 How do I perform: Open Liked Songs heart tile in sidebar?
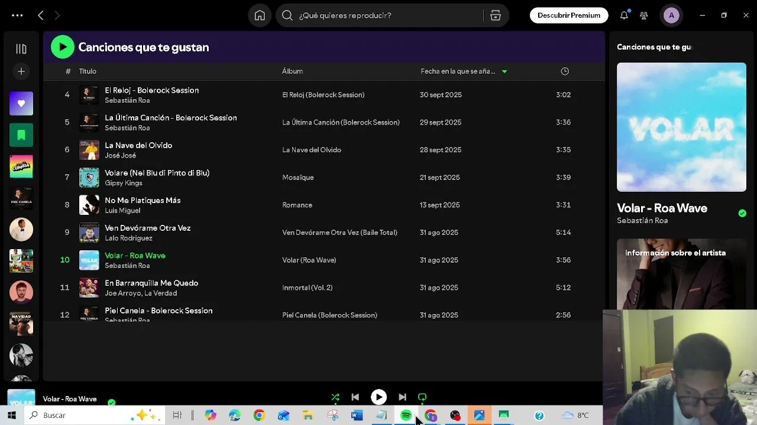(x=21, y=103)
